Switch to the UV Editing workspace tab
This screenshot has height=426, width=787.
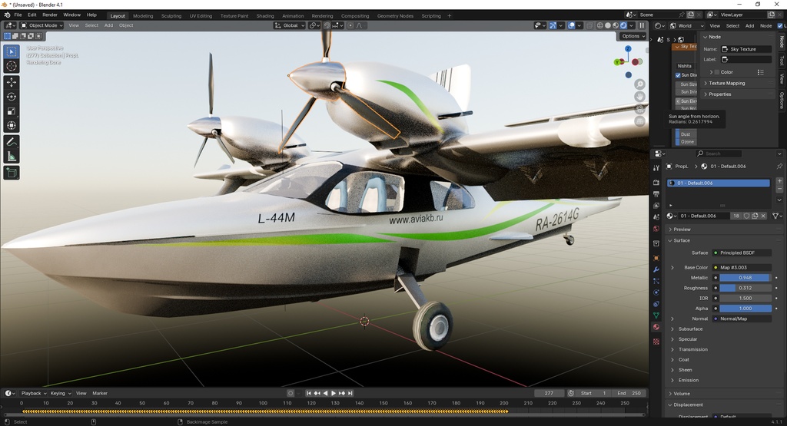point(201,16)
